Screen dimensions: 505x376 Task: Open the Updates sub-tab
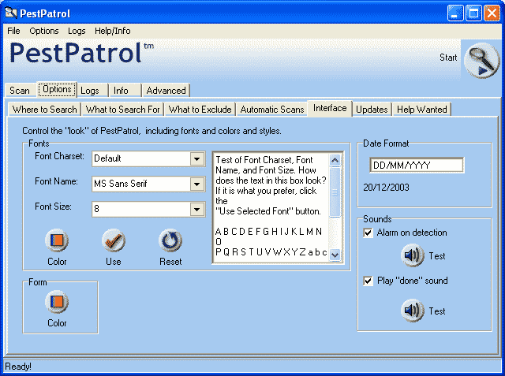point(372,110)
